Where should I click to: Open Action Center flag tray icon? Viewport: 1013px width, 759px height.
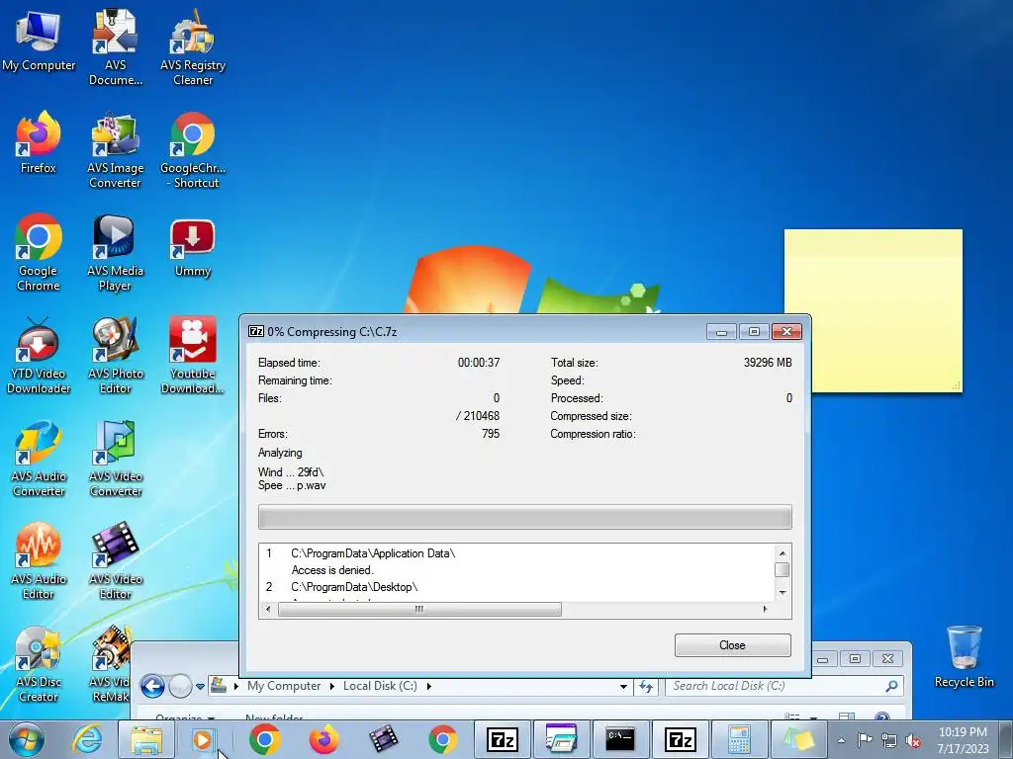pyautogui.click(x=865, y=740)
